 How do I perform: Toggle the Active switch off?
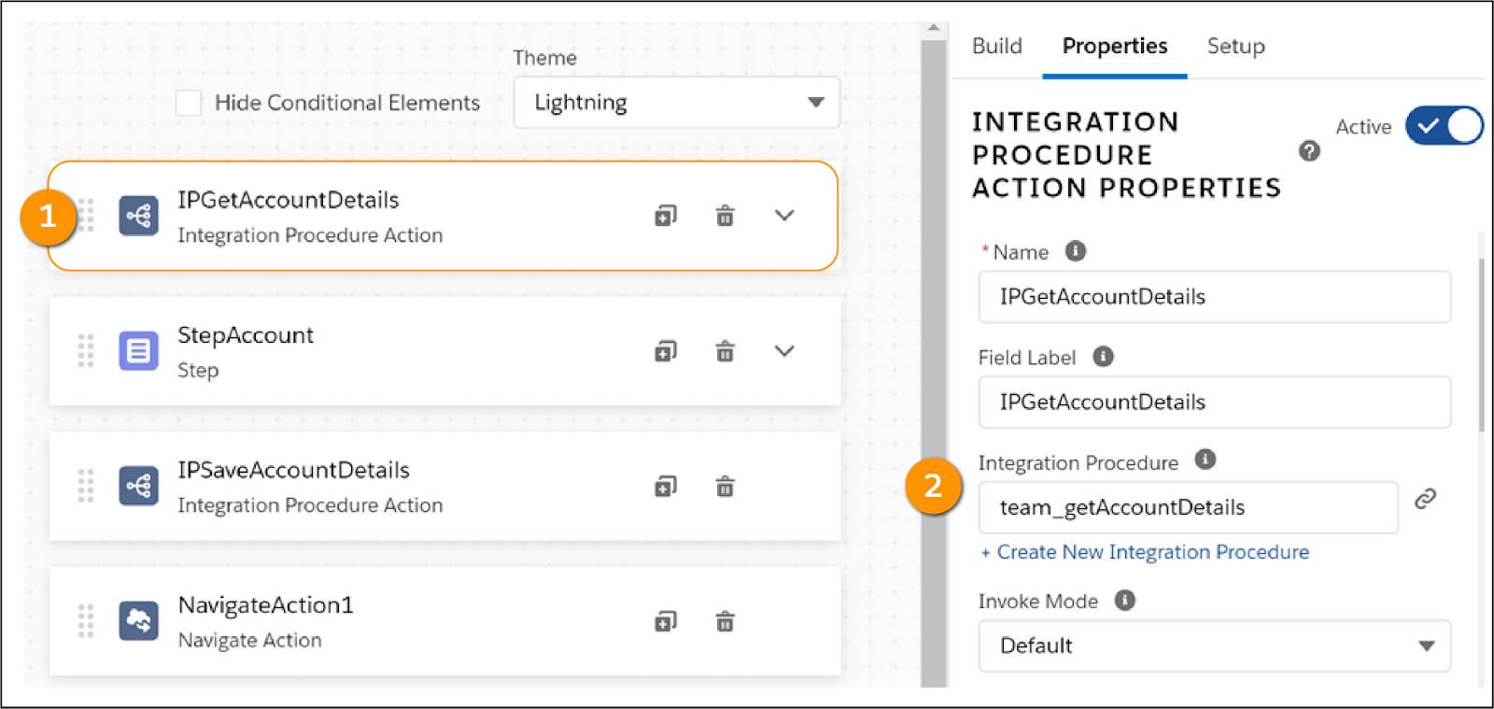point(1444,126)
